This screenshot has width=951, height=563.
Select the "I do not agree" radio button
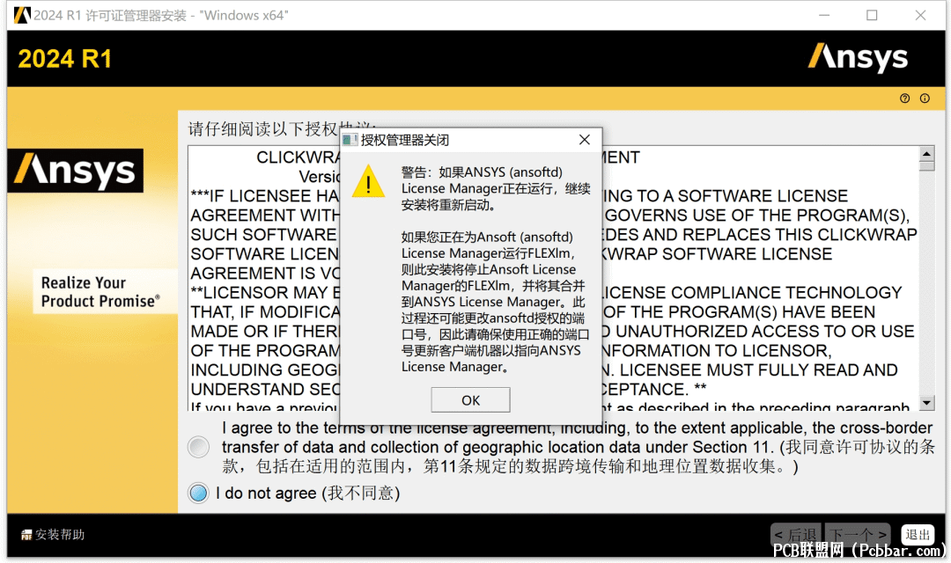tap(198, 493)
